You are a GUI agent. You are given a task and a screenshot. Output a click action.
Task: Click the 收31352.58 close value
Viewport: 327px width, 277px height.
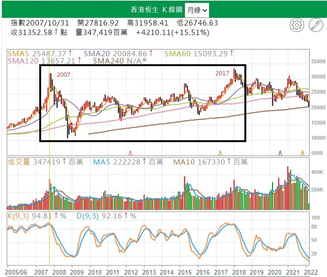point(31,32)
